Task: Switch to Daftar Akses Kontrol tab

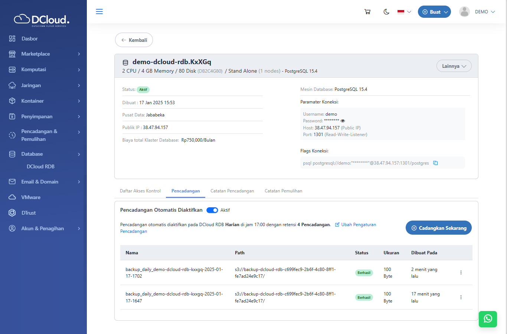Action: point(140,191)
